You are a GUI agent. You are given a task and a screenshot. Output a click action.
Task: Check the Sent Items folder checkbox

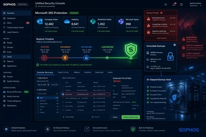click(x=38, y=101)
